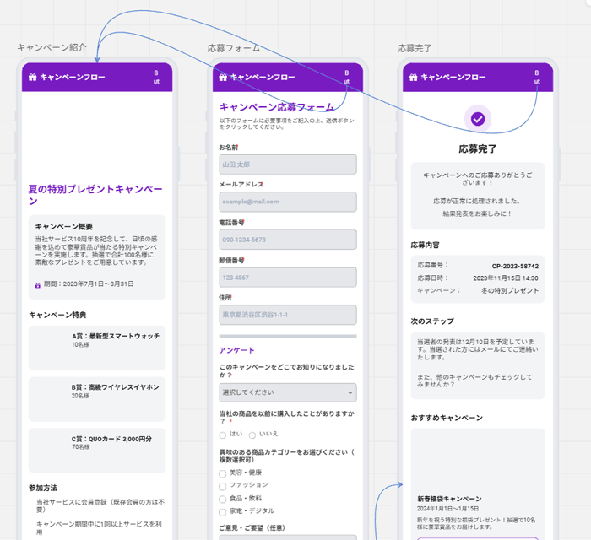Select the キャンペーン紹介 frame label
The width and height of the screenshot is (591, 540).
tap(52, 47)
